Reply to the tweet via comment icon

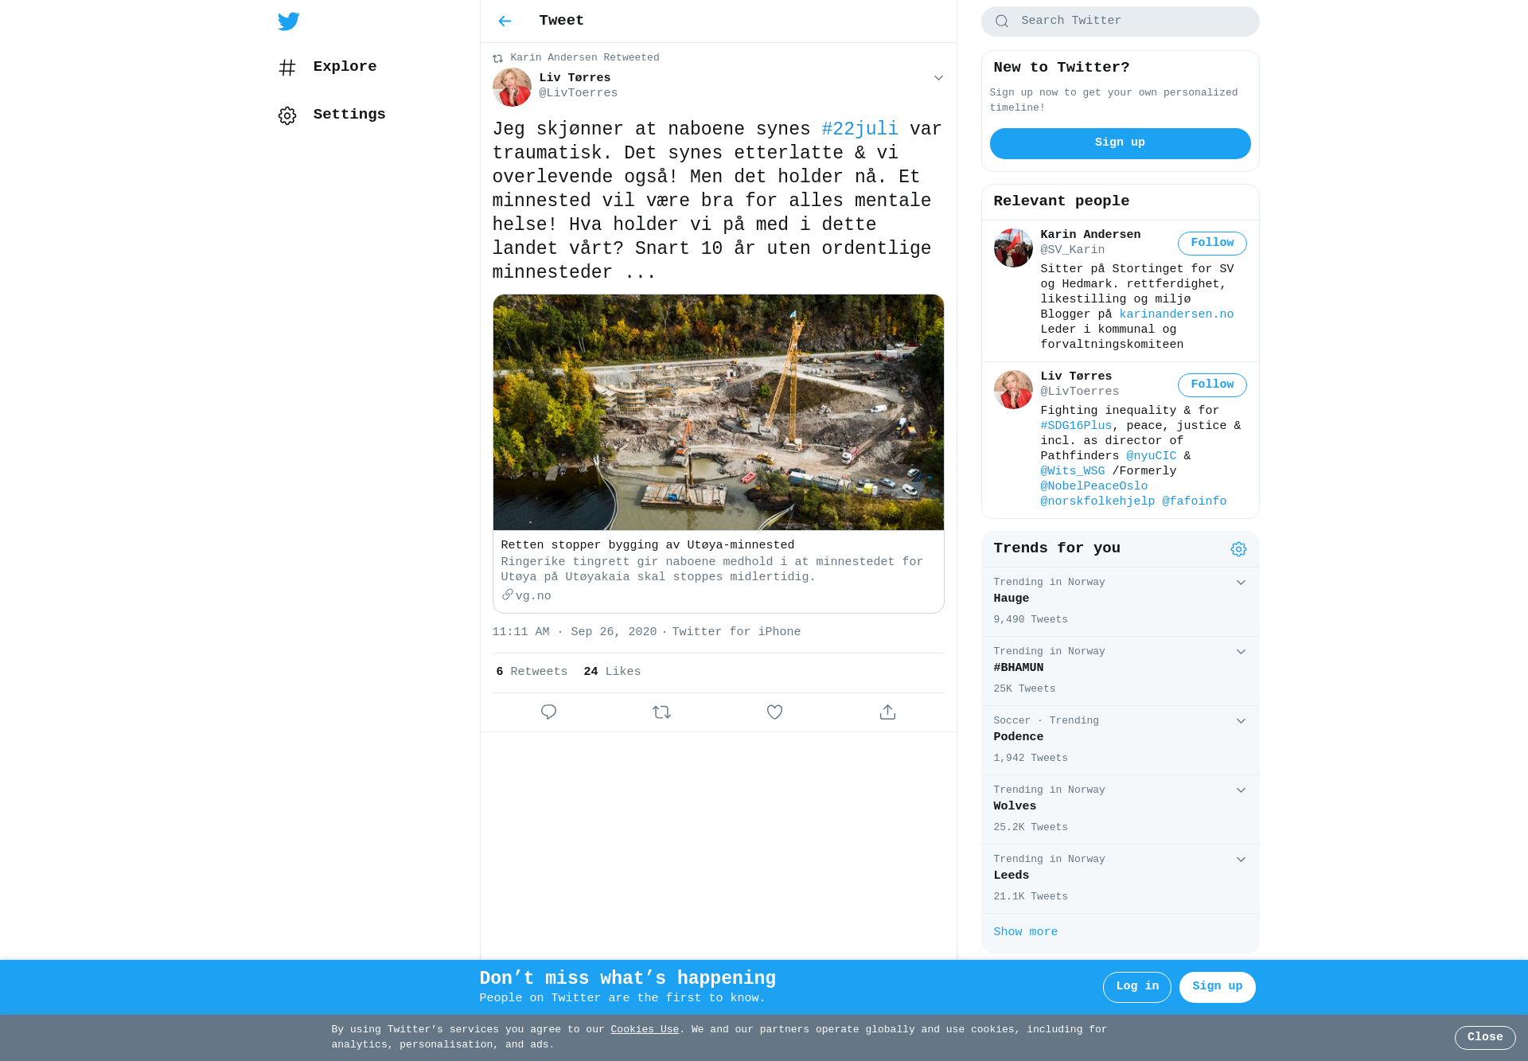[548, 712]
